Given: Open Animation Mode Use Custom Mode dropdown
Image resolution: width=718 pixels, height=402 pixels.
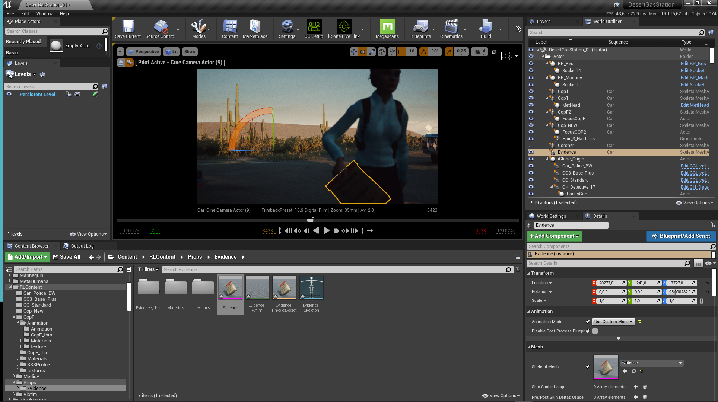Looking at the screenshot, I should pos(613,322).
